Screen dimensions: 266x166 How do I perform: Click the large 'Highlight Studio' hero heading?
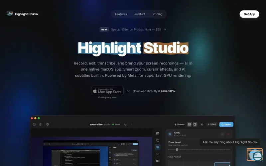click(x=133, y=48)
